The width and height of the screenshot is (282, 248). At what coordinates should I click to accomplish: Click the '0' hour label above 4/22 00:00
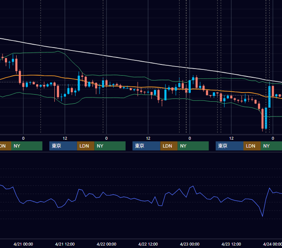[x=107, y=138]
